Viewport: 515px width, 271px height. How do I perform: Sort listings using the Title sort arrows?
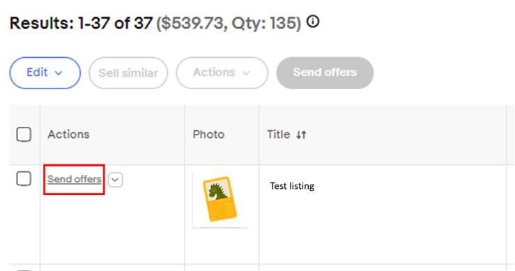tap(301, 134)
